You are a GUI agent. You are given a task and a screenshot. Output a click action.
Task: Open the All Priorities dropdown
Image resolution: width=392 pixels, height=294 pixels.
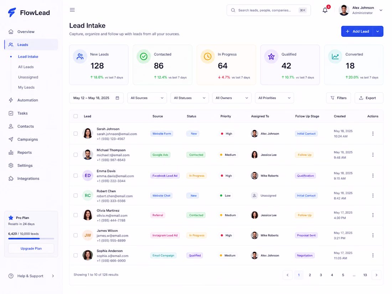274,98
